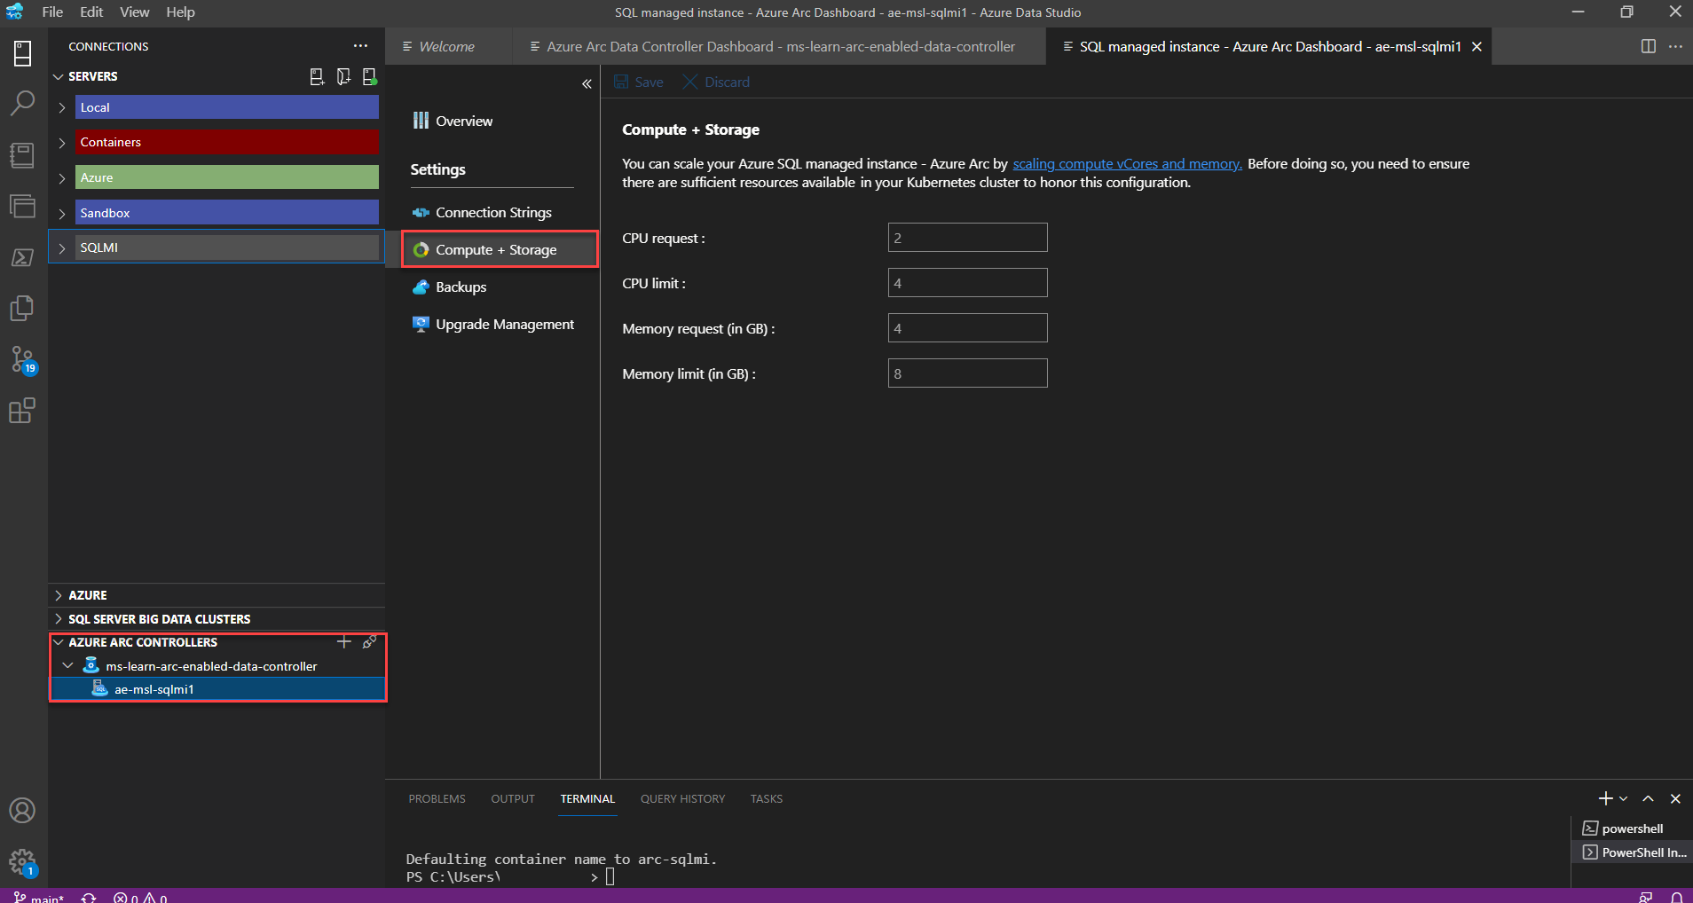Open the Extensions view icon
The height and width of the screenshot is (903, 1693).
22,411
